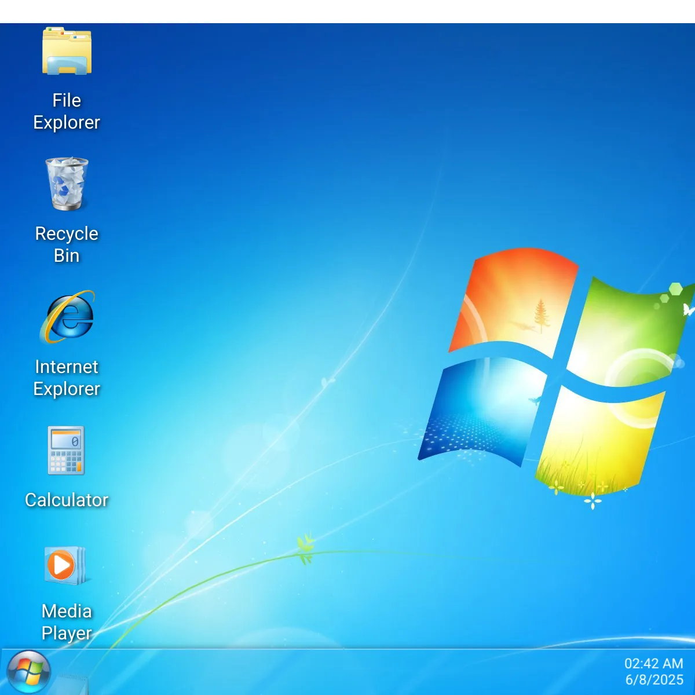
Task: Click the Media Player play symbol
Action: (61, 563)
